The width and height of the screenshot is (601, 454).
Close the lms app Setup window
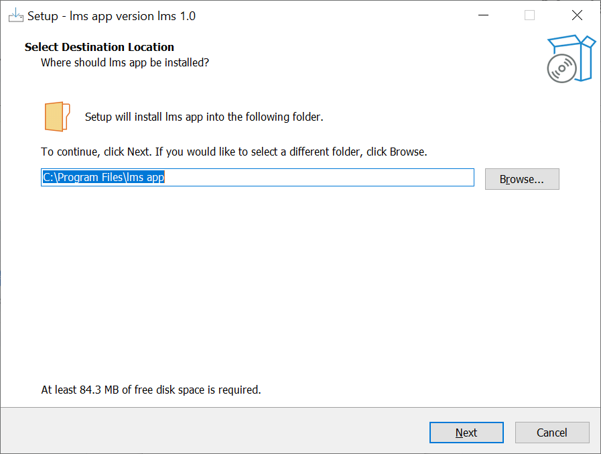pos(577,15)
